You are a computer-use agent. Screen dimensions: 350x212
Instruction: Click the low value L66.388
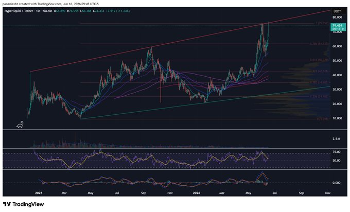coord(85,11)
